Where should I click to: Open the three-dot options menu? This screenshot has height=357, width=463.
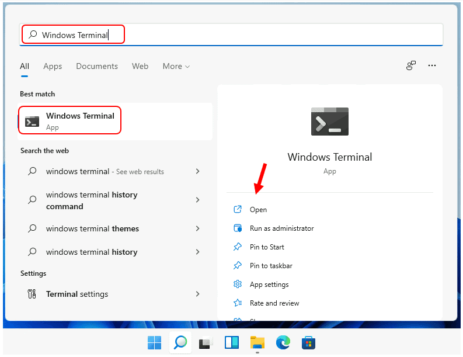pos(432,66)
